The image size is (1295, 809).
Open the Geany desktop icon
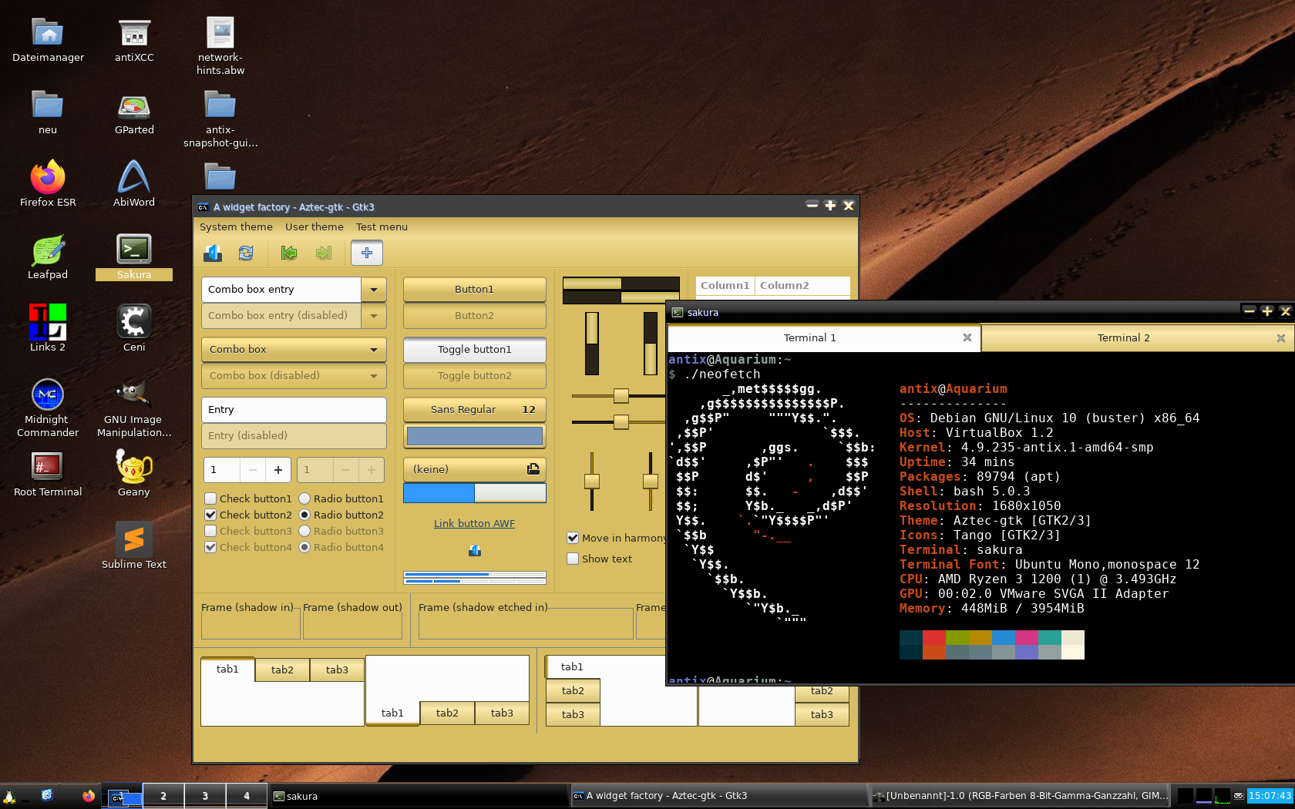[x=134, y=467]
